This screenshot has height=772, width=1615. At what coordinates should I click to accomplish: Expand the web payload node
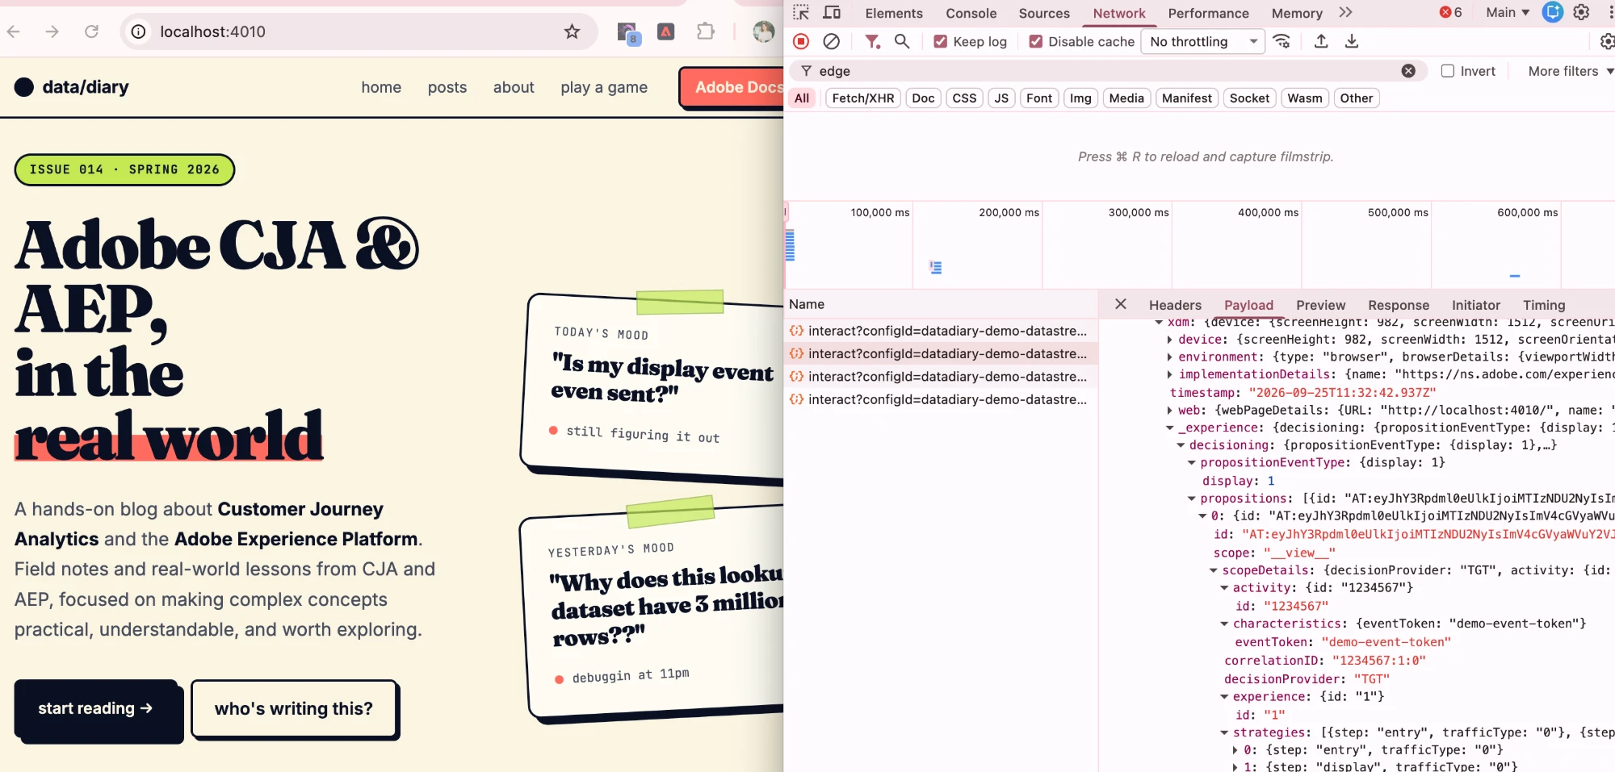click(x=1169, y=410)
